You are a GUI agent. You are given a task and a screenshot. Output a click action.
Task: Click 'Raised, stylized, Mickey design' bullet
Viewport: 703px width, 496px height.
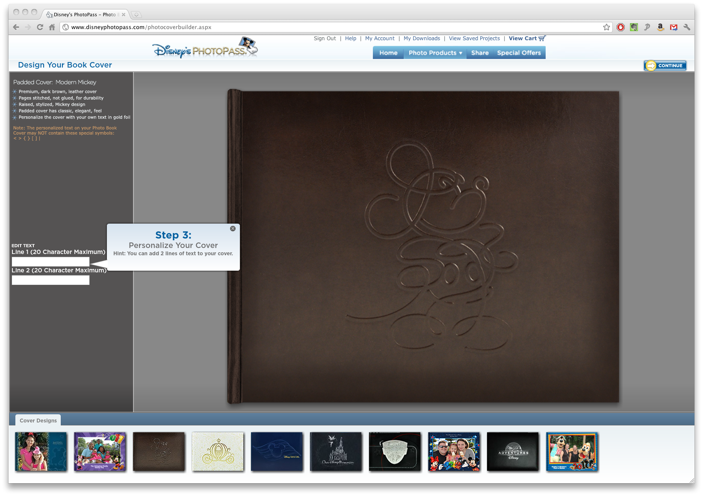tap(52, 104)
